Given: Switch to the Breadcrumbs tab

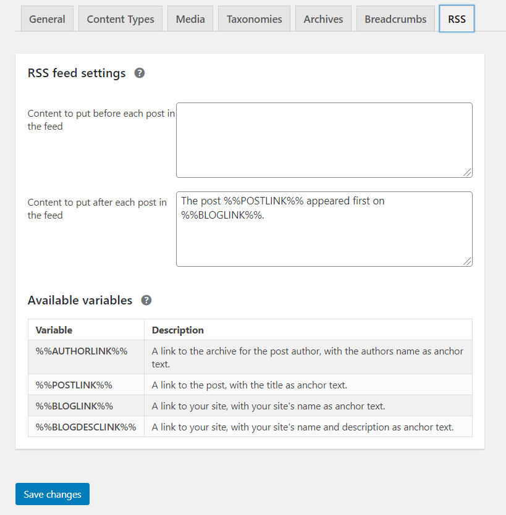Looking at the screenshot, I should 395,19.
